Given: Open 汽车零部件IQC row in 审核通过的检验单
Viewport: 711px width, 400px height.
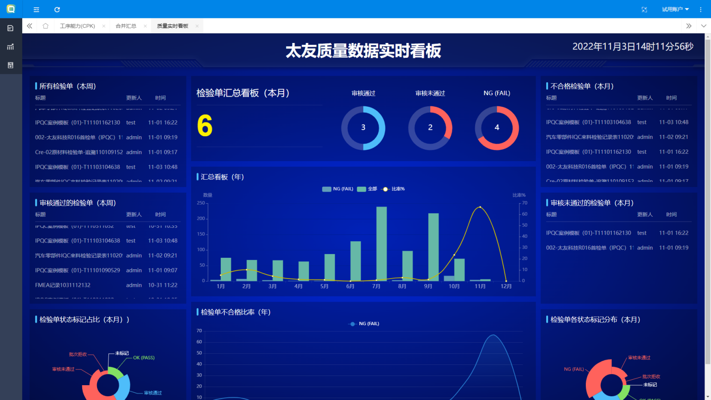Looking at the screenshot, I should tap(106, 255).
